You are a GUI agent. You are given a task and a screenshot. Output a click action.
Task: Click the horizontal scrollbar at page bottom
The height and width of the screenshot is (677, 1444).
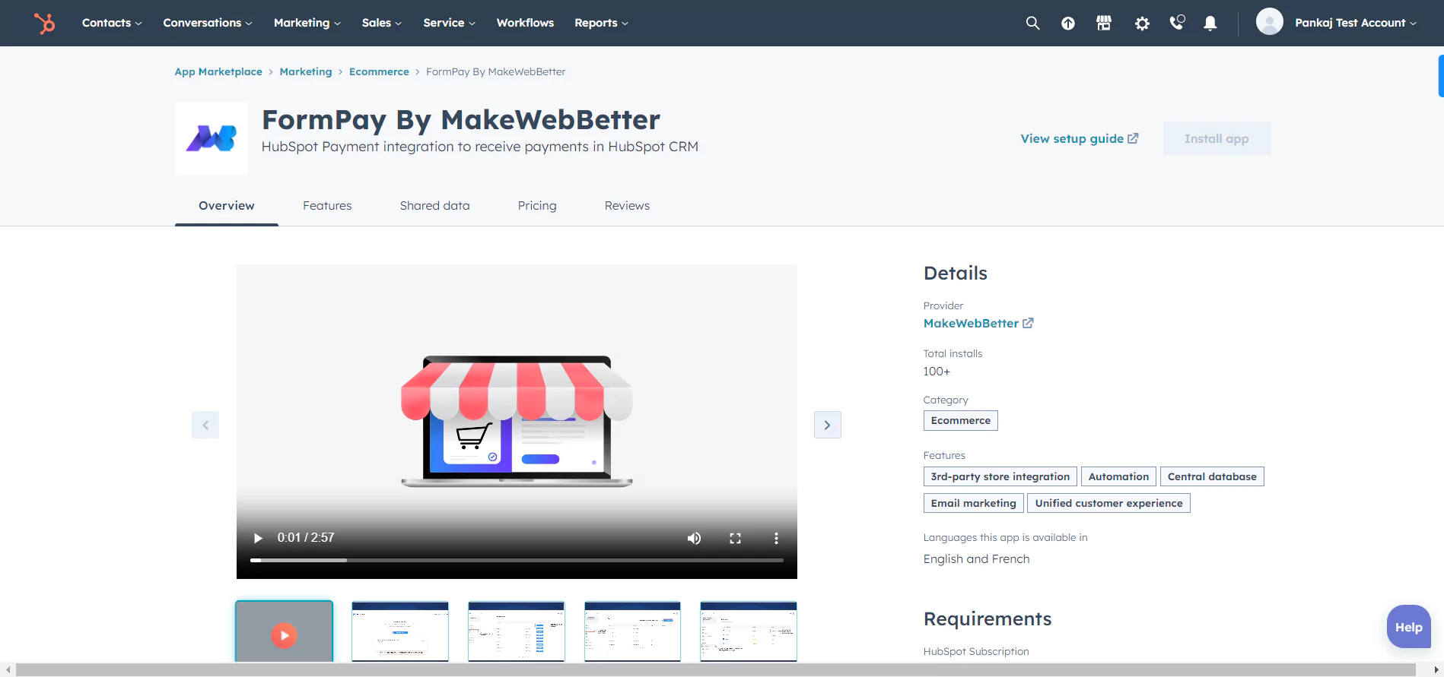(715, 670)
